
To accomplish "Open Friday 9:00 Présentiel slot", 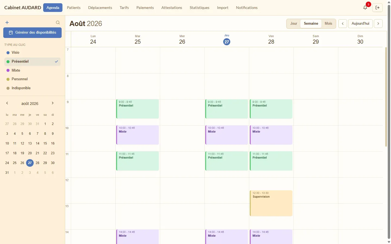I will coord(271,109).
